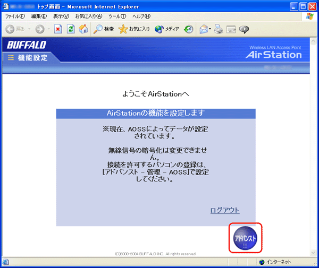This screenshot has height=268, width=319.
Task: Open the ファイル(F) menu
Action: (x=15, y=16)
